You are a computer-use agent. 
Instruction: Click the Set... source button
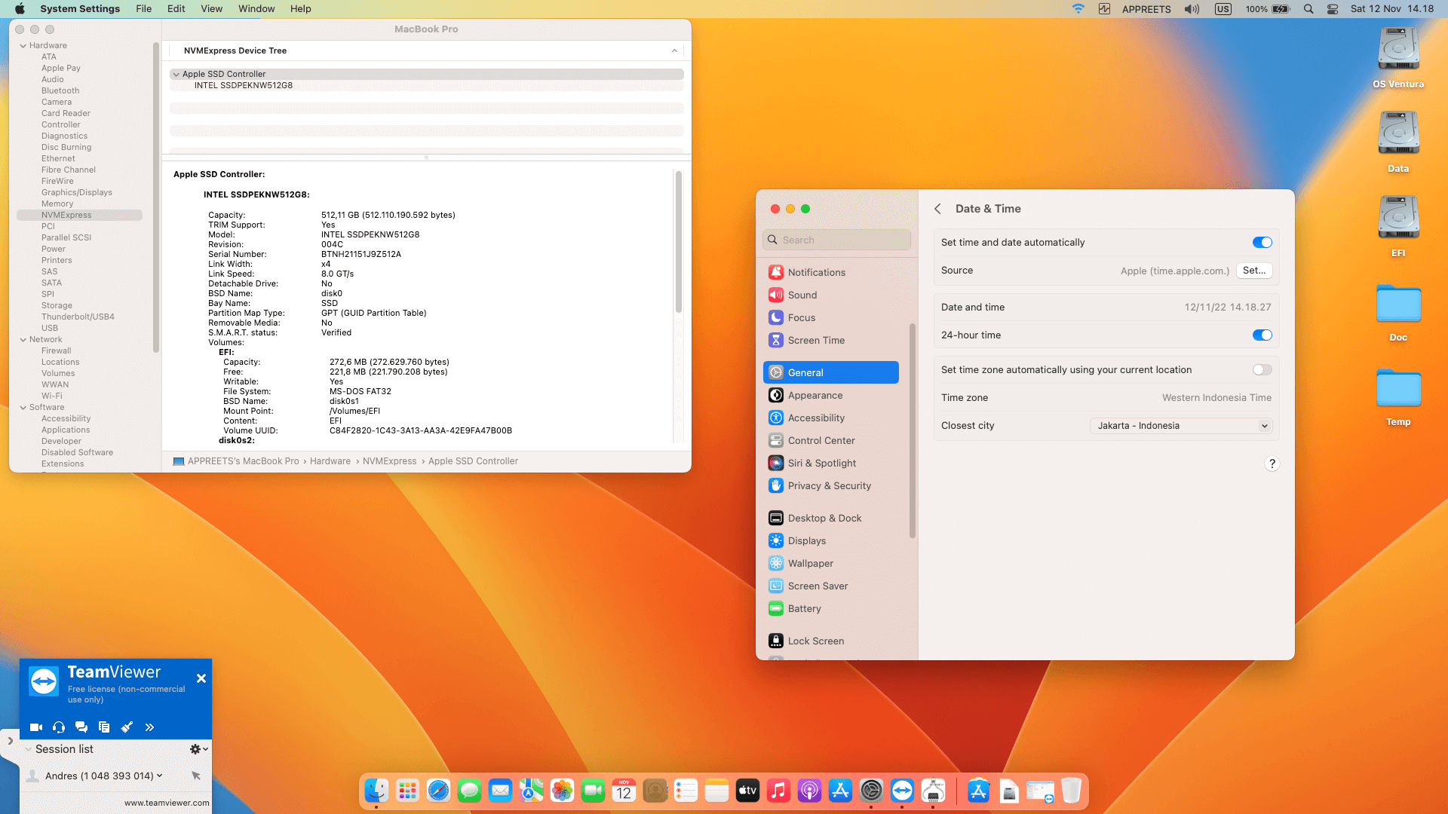pyautogui.click(x=1254, y=271)
